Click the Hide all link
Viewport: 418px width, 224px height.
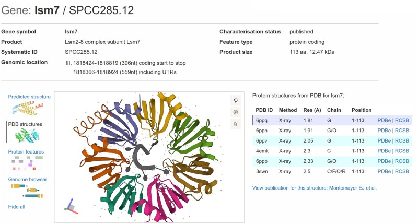pos(17,207)
